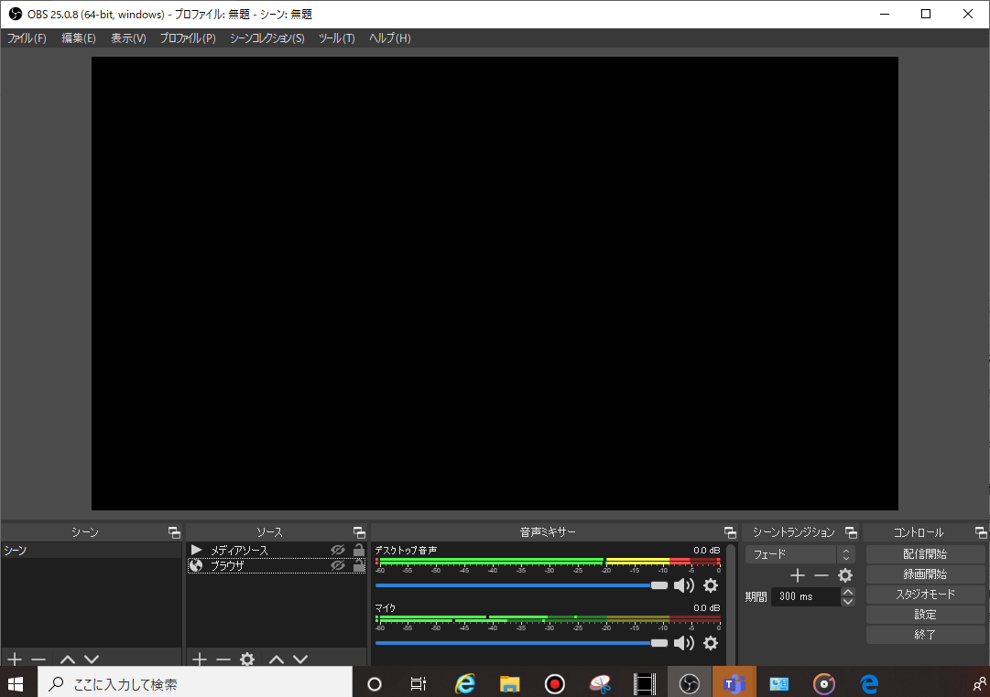Open source properties gear in ソース panel
The height and width of the screenshot is (697, 990).
click(x=247, y=659)
